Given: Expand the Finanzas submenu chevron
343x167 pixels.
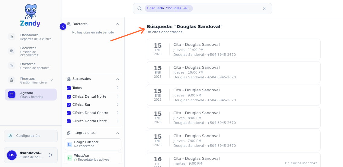Looking at the screenshot, I should click(x=52, y=80).
